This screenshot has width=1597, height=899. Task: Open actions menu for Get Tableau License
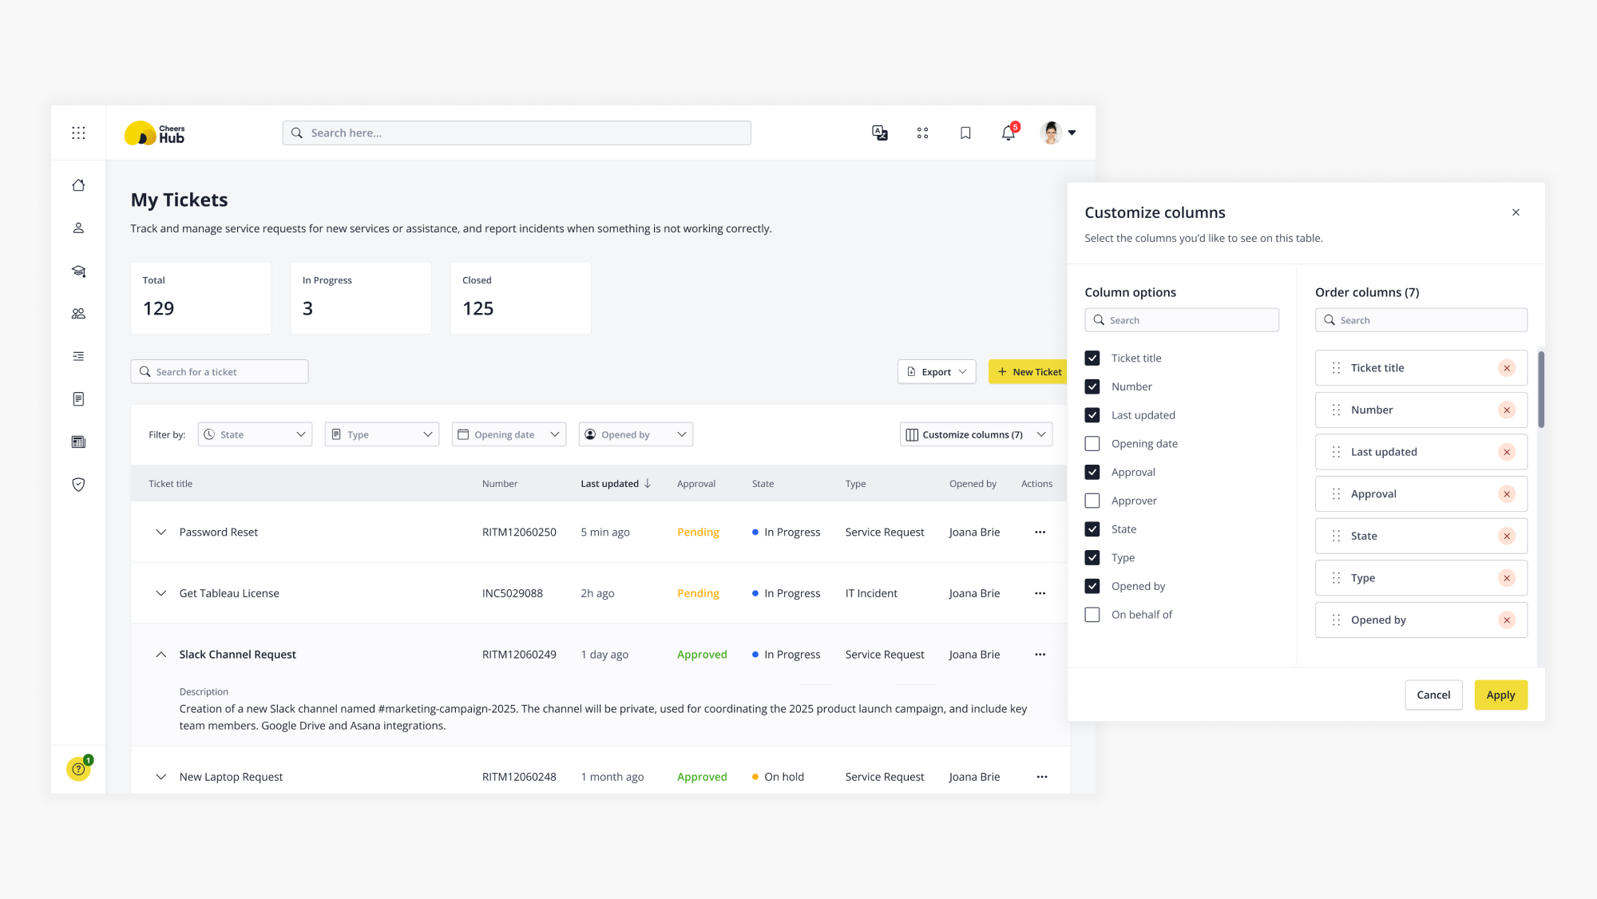point(1040,593)
